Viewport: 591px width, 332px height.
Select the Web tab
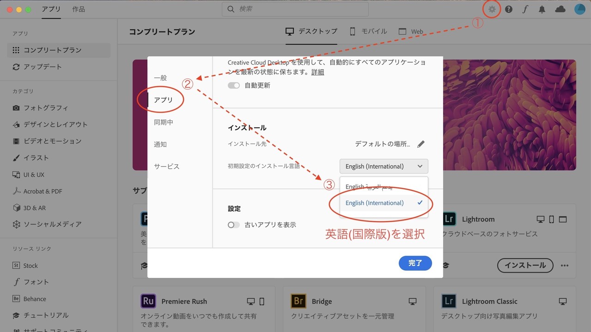coord(411,31)
